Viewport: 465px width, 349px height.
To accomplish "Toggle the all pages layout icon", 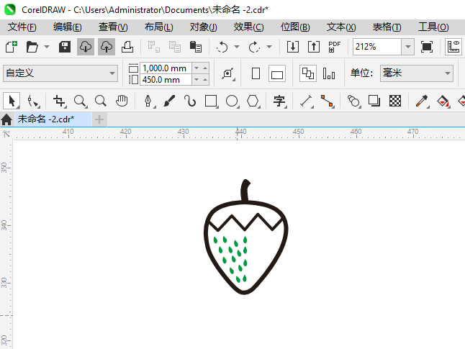I will [x=308, y=73].
